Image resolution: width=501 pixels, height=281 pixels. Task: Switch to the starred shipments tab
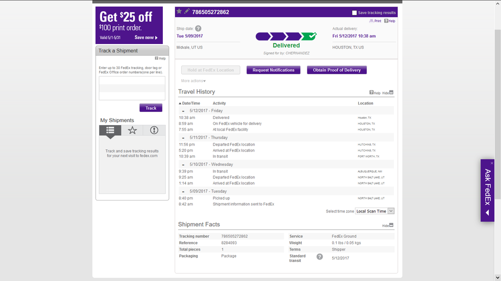point(132,130)
